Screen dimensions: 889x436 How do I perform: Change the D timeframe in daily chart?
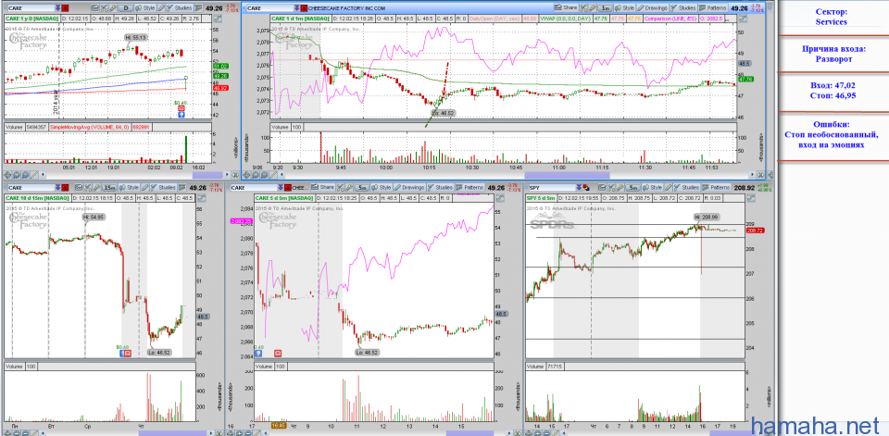pyautogui.click(x=125, y=8)
